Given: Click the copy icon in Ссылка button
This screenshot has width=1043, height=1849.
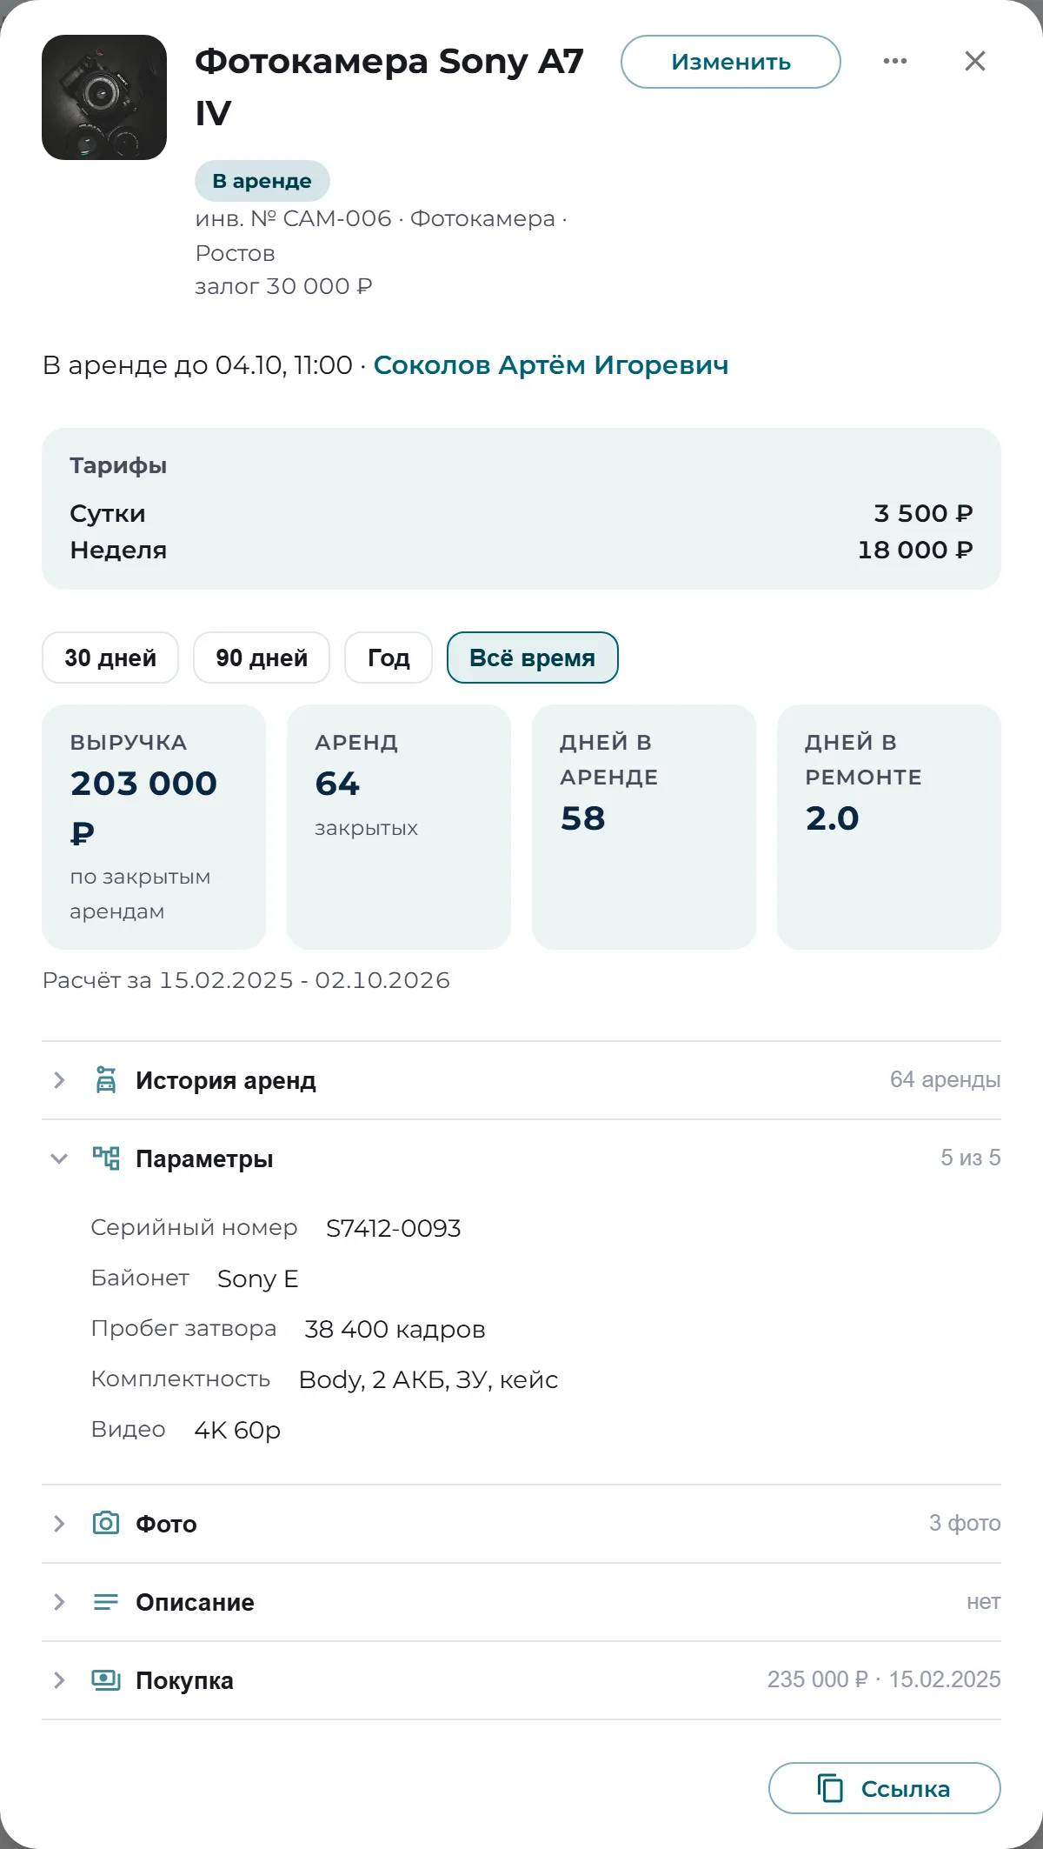Looking at the screenshot, I should [830, 1788].
